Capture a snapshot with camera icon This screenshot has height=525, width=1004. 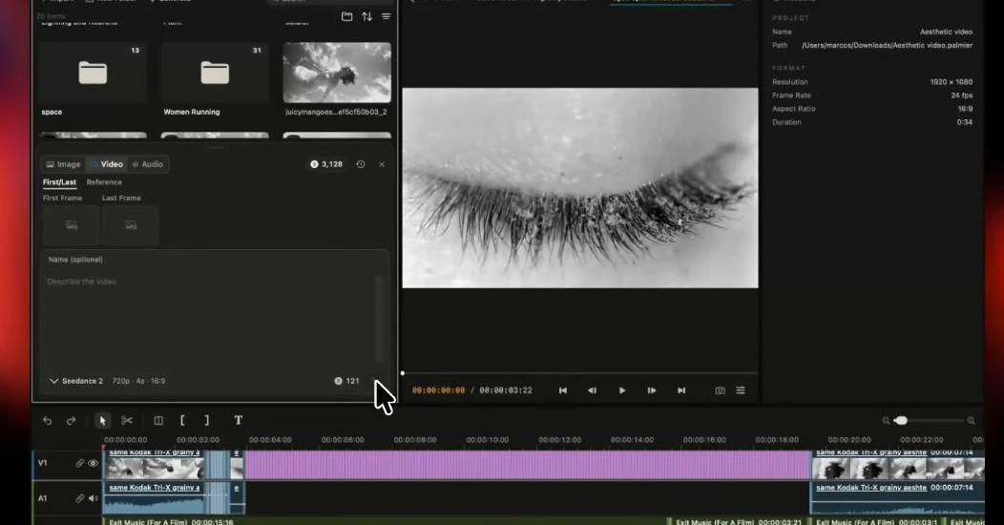click(720, 390)
